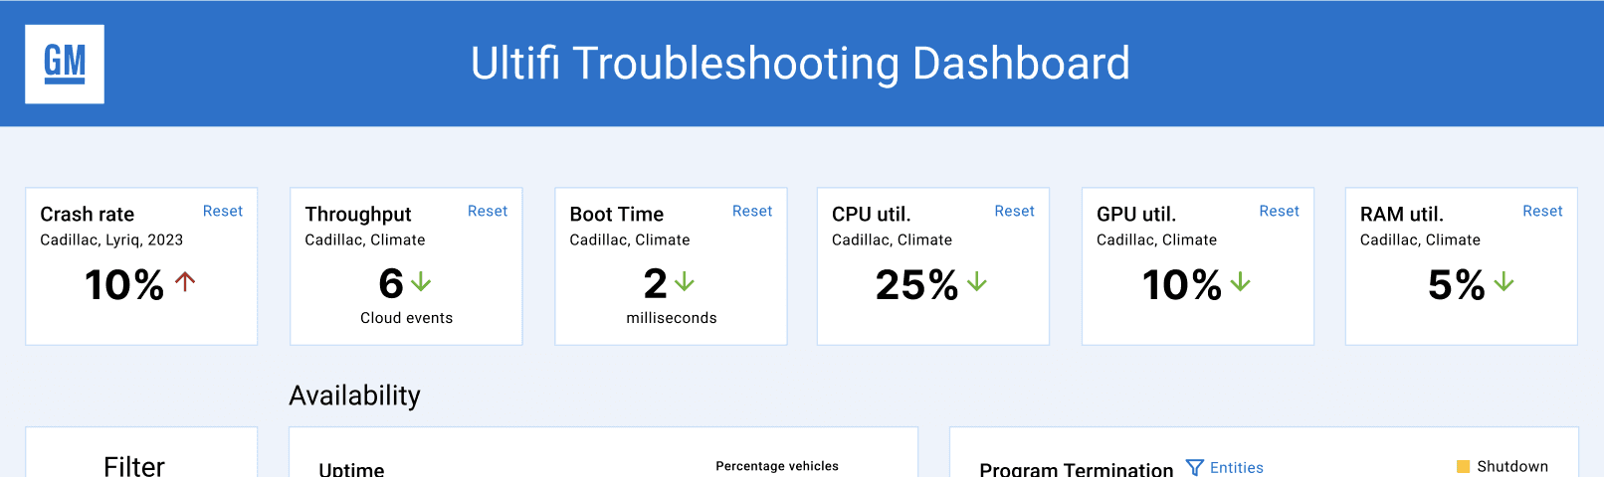Click the green down arrow on RAM util.
The image size is (1604, 477).
1504,282
